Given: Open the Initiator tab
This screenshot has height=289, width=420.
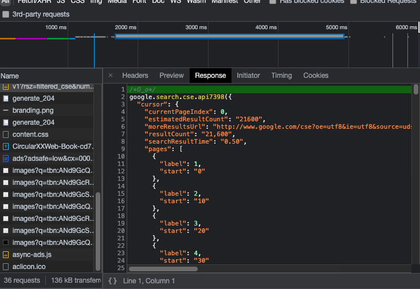Looking at the screenshot, I should pyautogui.click(x=248, y=76).
